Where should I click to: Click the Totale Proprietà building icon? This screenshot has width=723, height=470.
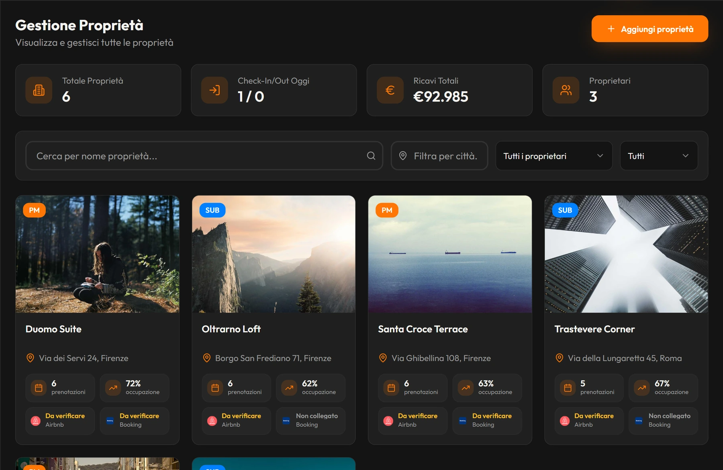(39, 90)
